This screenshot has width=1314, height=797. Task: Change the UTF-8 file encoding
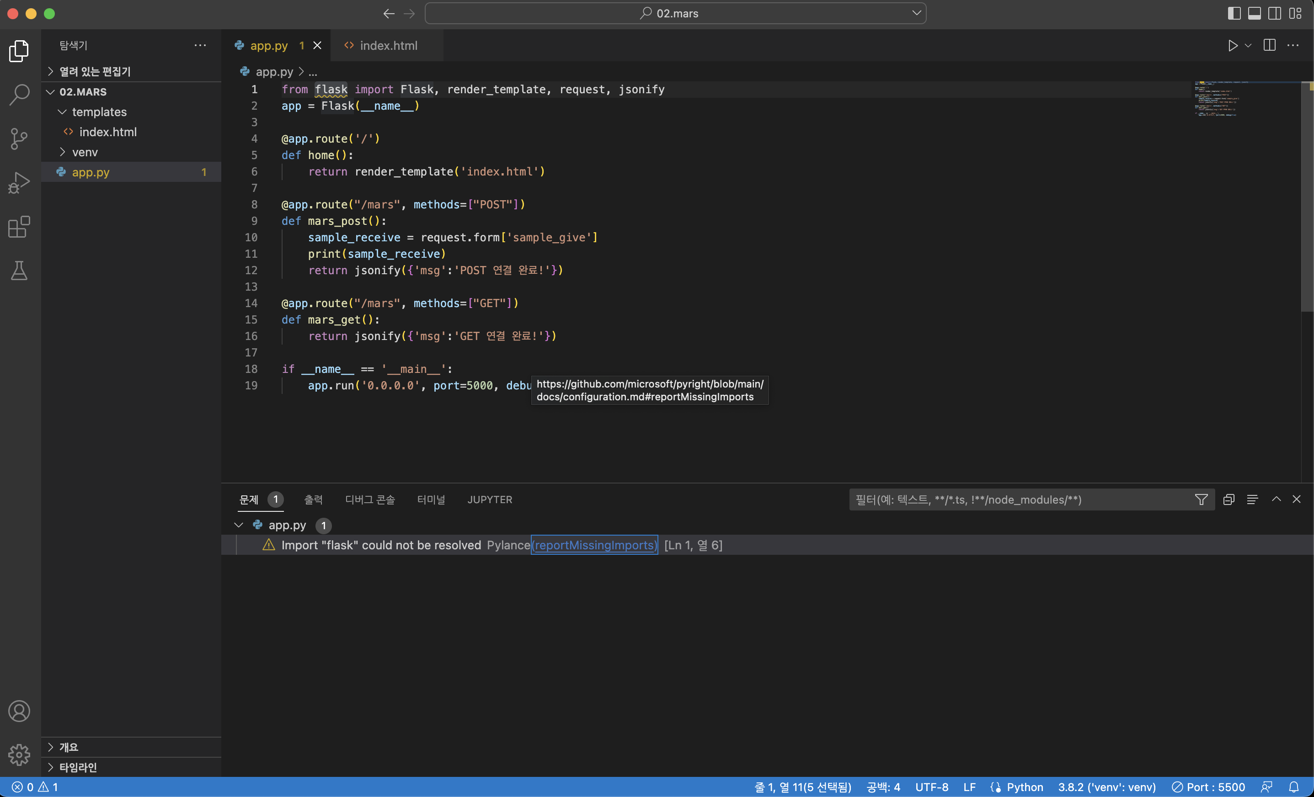tap(932, 787)
